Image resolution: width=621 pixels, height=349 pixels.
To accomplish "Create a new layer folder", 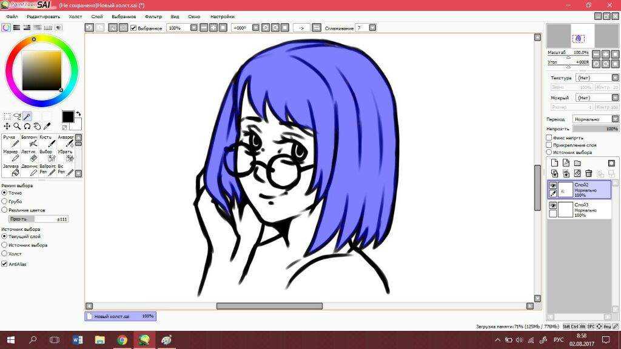I will [577, 163].
